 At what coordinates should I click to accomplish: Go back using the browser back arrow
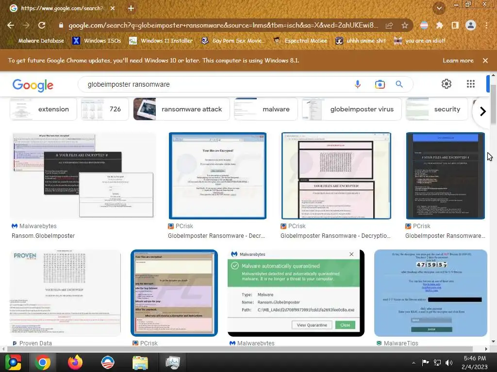pos(11,25)
